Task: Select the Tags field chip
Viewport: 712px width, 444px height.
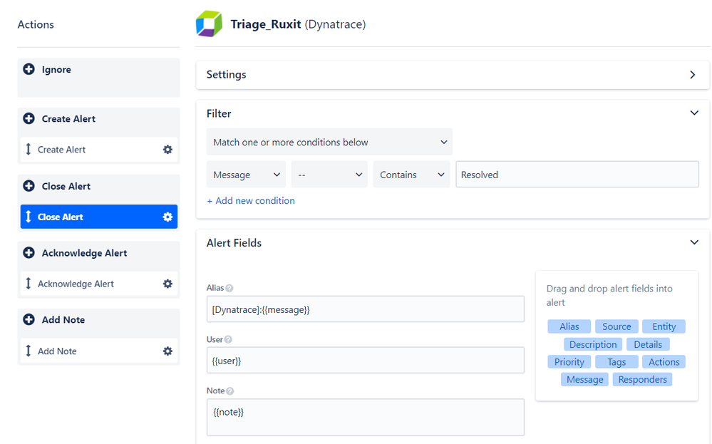Action: [x=616, y=362]
